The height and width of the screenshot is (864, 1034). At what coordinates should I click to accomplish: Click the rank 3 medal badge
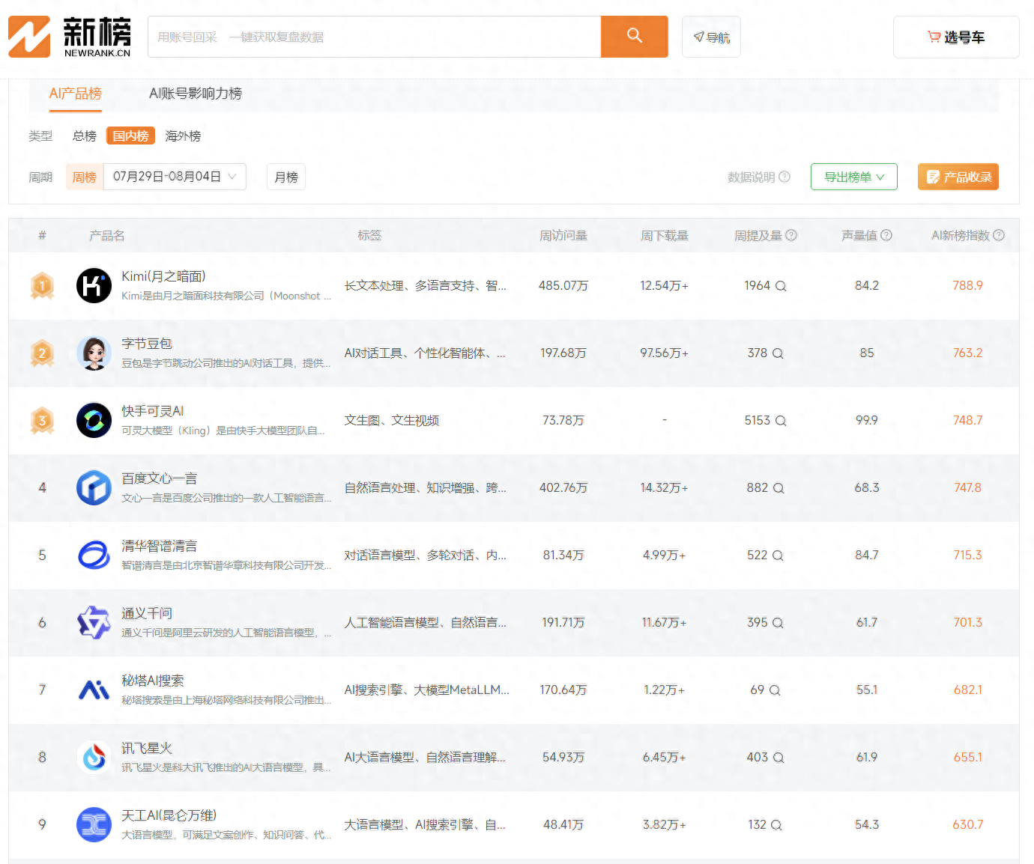(42, 420)
